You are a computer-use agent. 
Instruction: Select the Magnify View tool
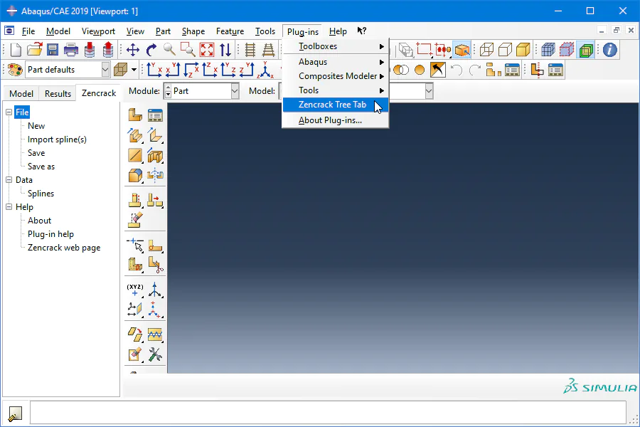point(169,50)
